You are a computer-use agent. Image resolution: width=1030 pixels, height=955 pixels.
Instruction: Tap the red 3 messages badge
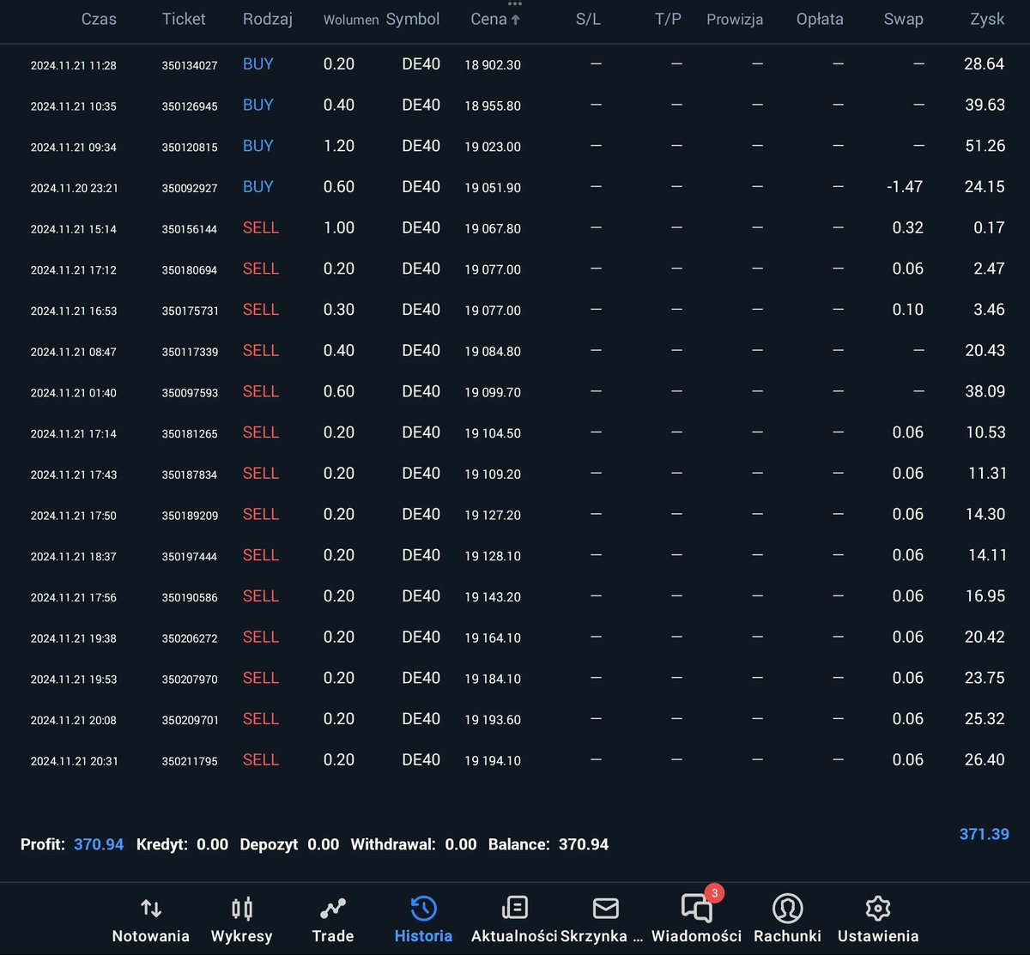(714, 893)
